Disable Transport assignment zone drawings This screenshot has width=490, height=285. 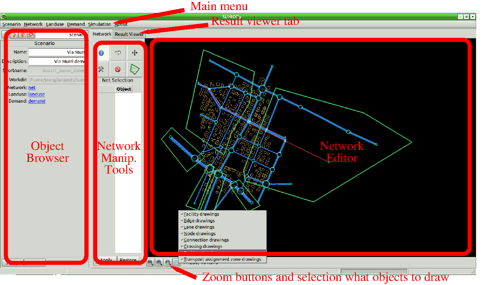tap(222, 259)
